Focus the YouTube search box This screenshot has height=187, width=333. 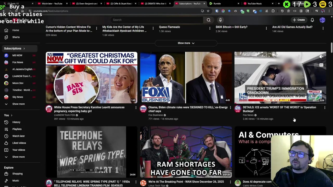coord(157,20)
